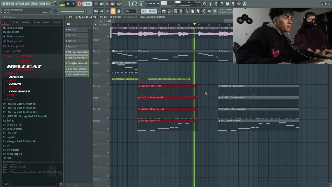Screen dimensions: 332x187
Task: Open the Piano roll view icon
Action: click(170, 11)
